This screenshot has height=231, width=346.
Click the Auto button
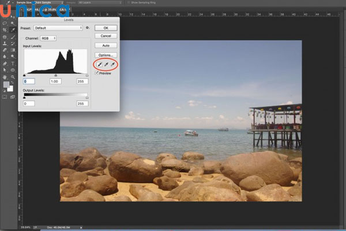pyautogui.click(x=106, y=45)
